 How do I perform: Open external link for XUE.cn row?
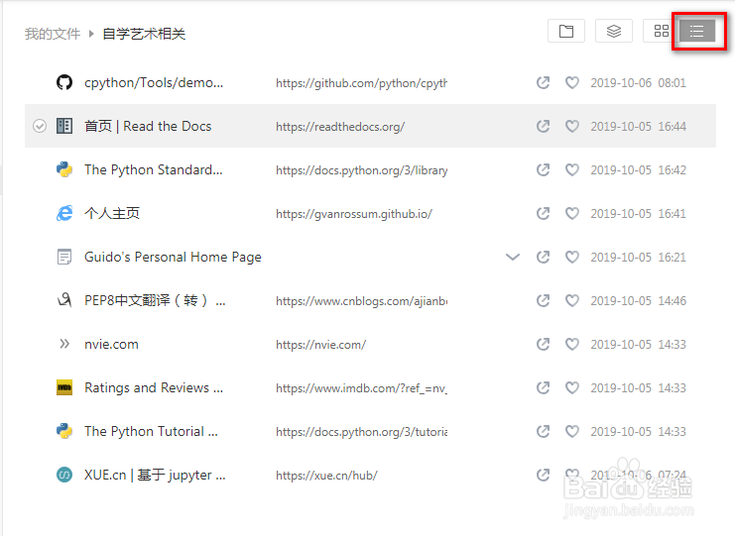point(543,475)
